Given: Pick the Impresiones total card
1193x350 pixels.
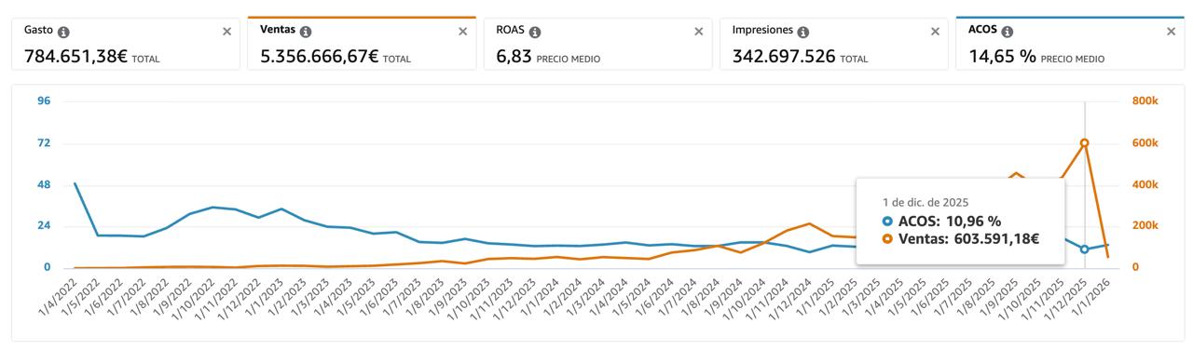Looking at the screenshot, I should click(x=834, y=44).
